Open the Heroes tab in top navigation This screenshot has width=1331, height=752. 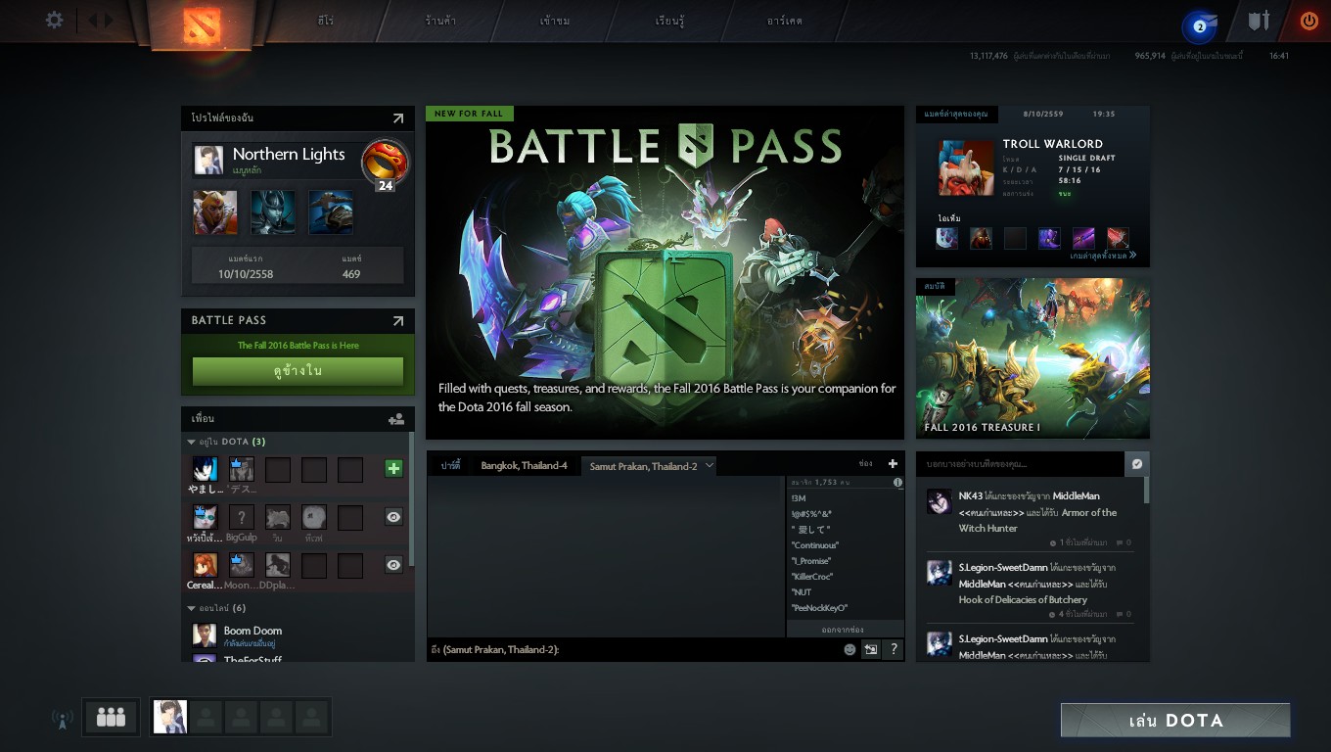point(325,21)
